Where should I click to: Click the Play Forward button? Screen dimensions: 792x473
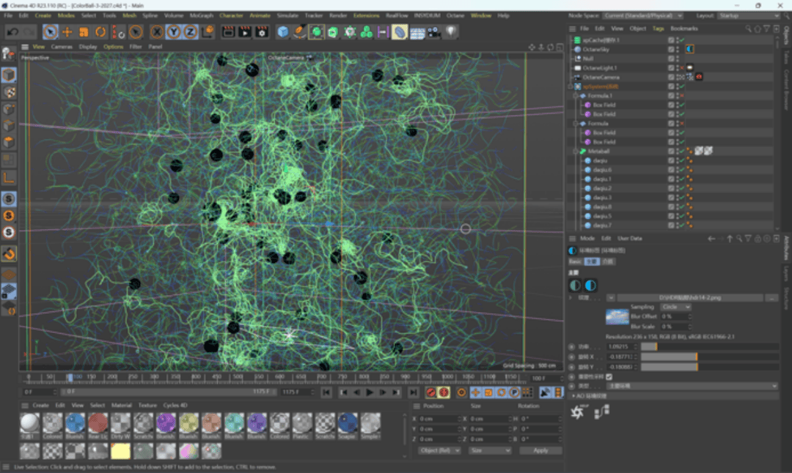click(370, 392)
